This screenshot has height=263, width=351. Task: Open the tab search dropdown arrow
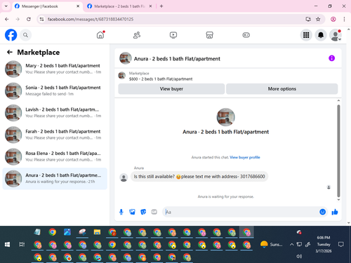coord(6,6)
